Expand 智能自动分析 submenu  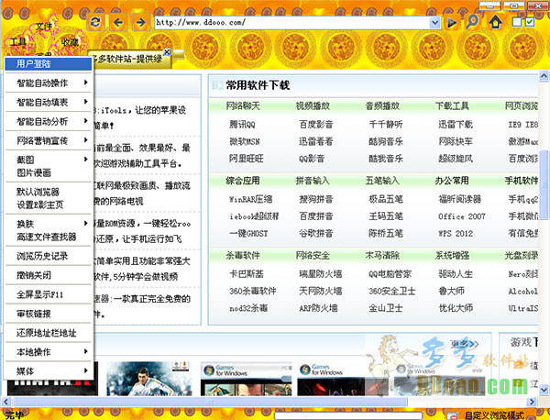(x=49, y=121)
